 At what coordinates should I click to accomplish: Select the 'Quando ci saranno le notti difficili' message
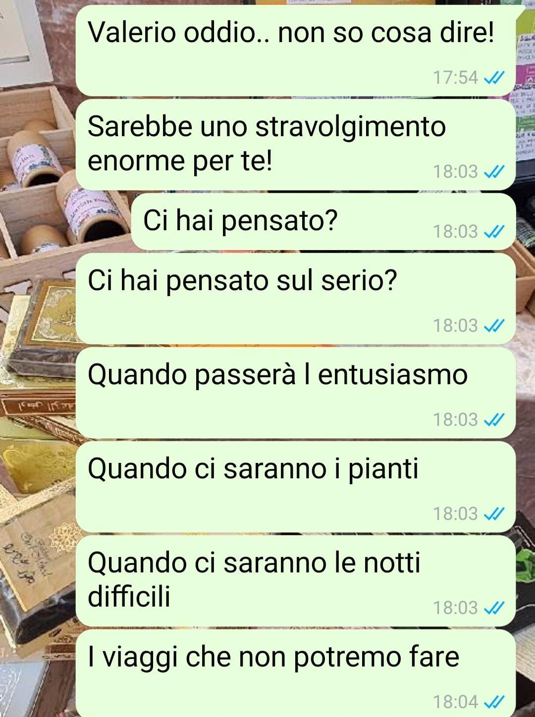pyautogui.click(x=296, y=581)
